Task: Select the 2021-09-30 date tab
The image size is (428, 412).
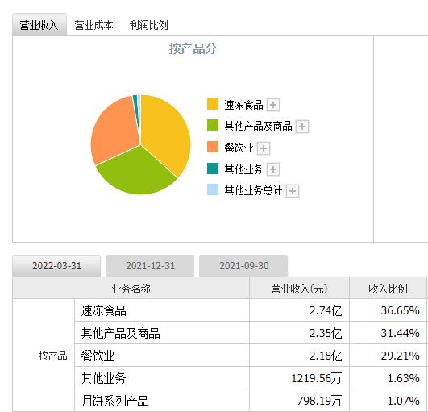Action: 243,265
